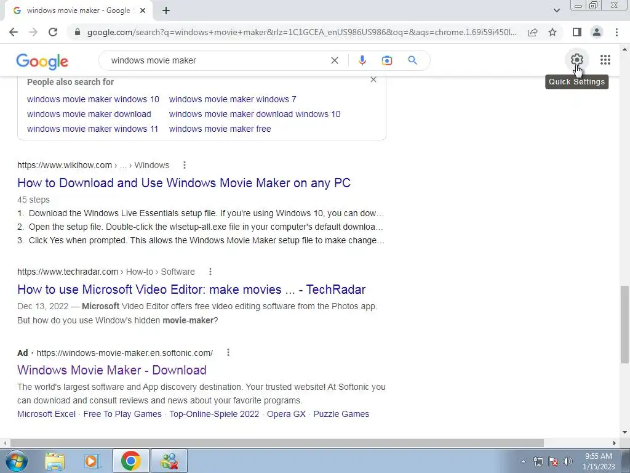This screenshot has height=473, width=630.
Task: Select the windows movie maker browser tab
Action: [78, 10]
